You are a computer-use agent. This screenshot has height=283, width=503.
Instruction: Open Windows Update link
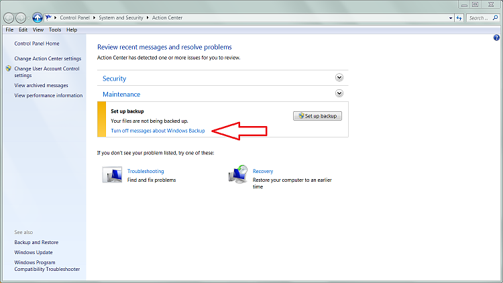click(x=34, y=253)
